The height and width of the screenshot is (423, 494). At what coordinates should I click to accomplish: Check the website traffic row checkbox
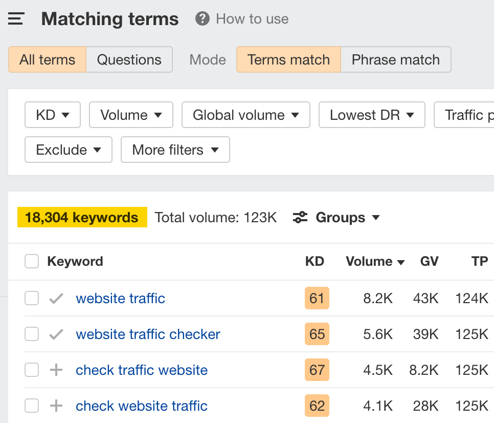pyautogui.click(x=31, y=298)
